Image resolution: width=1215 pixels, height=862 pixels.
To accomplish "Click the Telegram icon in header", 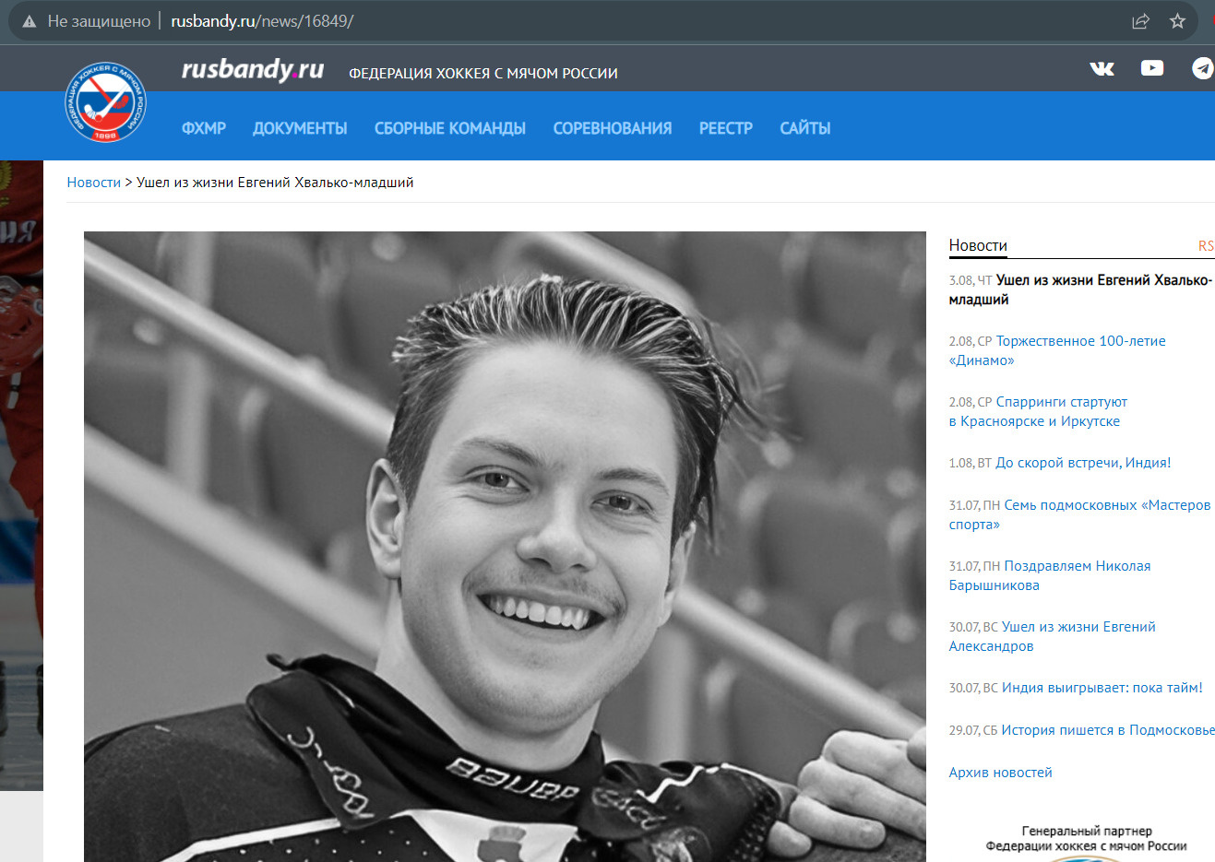I will pyautogui.click(x=1202, y=68).
